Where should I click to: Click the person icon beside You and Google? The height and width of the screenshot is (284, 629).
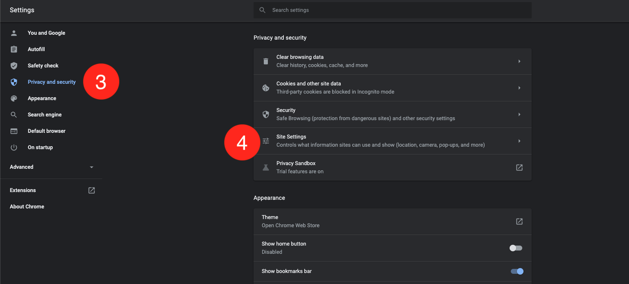14,33
